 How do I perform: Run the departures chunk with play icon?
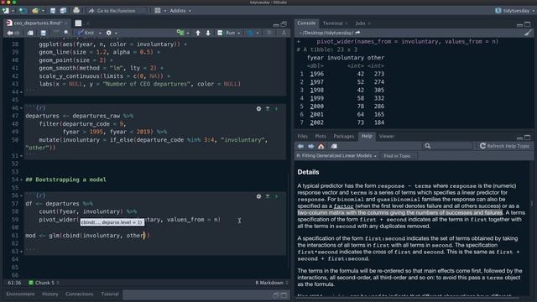276,109
